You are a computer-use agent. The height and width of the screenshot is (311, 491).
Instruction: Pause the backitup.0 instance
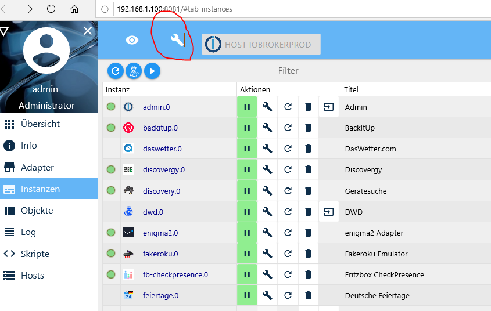tap(247, 128)
